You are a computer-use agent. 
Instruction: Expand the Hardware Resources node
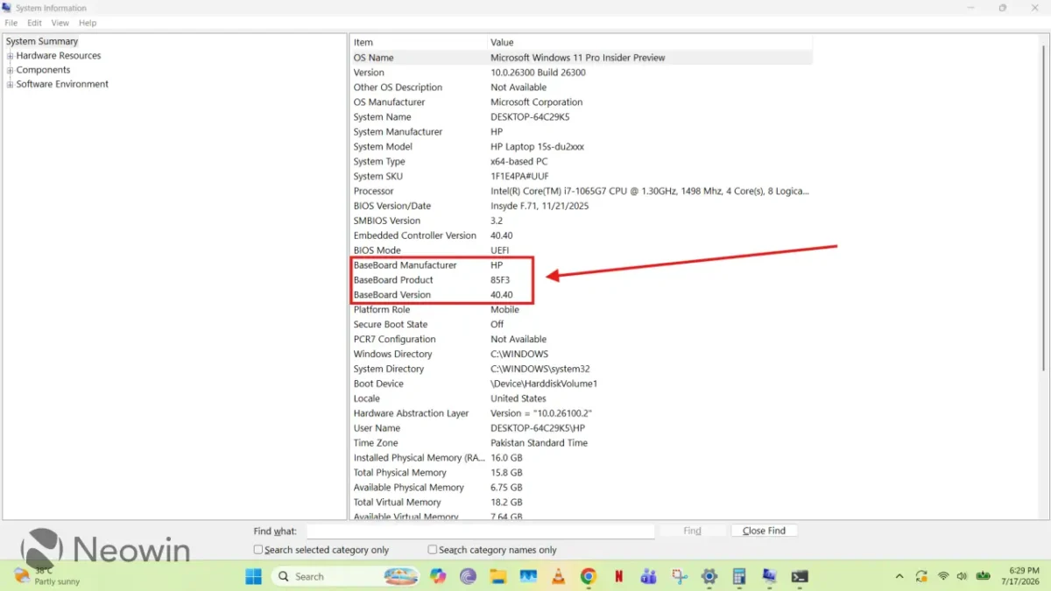tap(11, 56)
